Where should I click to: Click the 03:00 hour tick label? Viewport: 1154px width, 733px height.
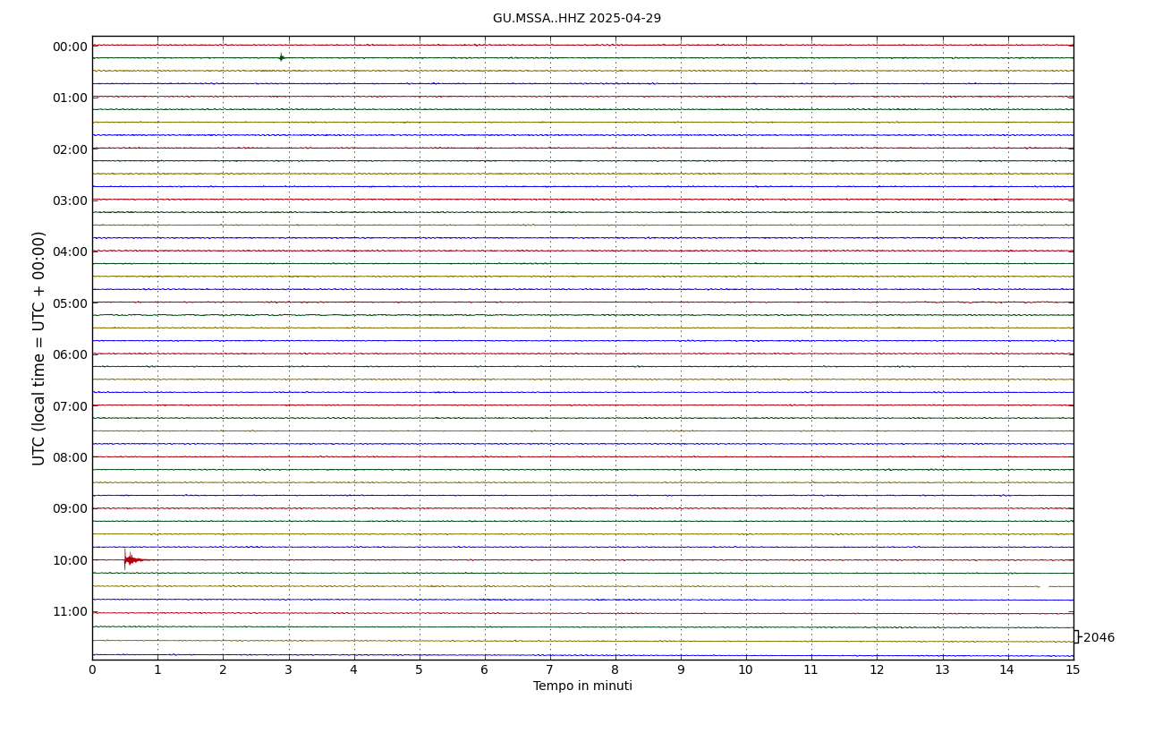(x=70, y=200)
